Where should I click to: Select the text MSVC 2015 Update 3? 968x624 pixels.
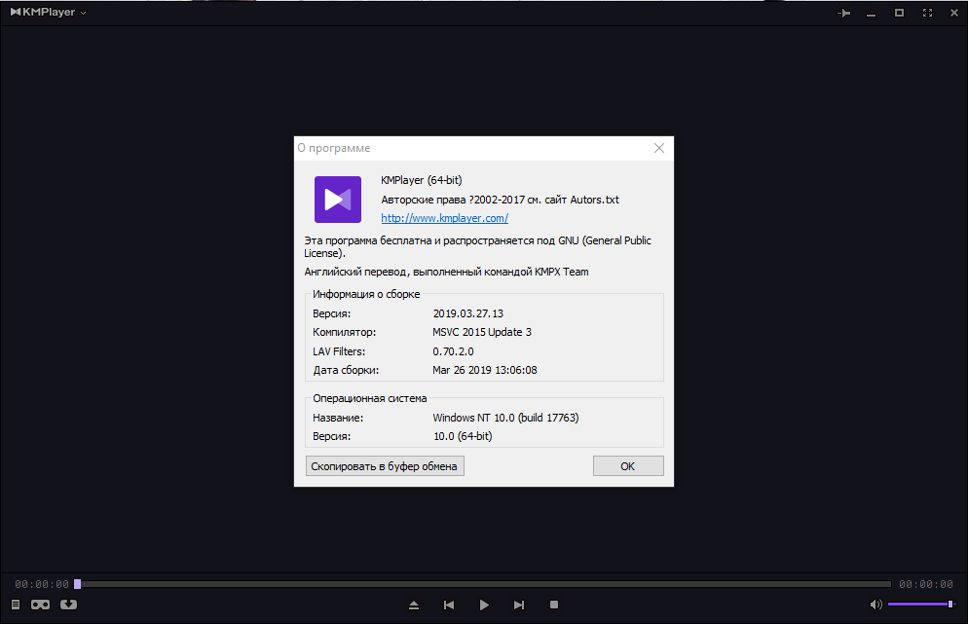coord(482,332)
